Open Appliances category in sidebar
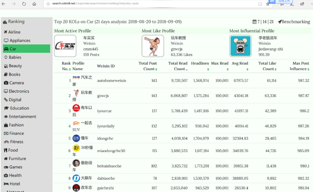The image size is (313, 192). 17,41
